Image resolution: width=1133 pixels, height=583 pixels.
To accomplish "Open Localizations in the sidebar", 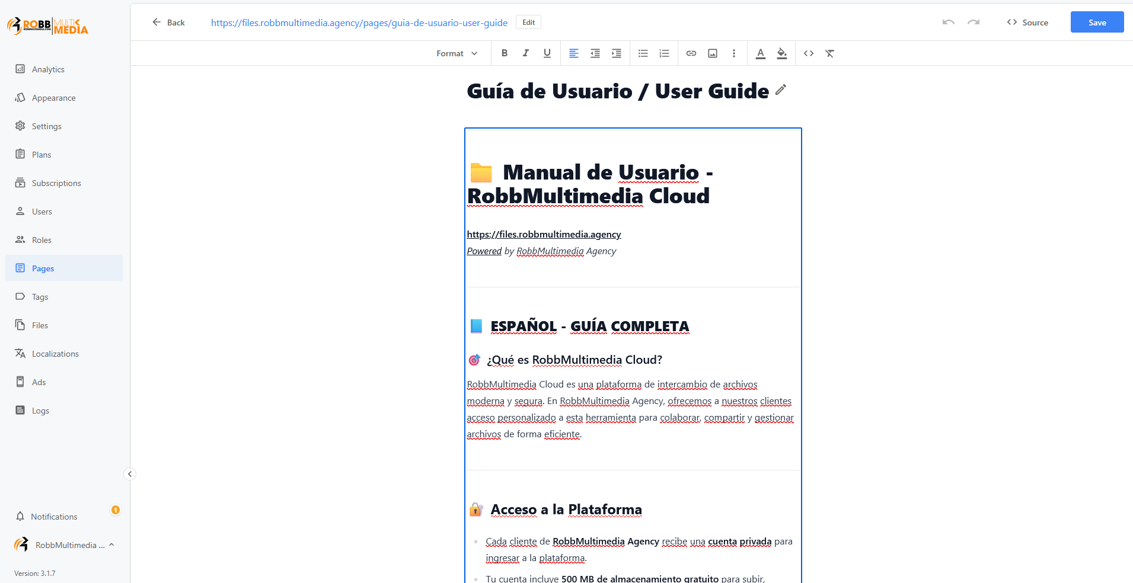I will (x=64, y=354).
